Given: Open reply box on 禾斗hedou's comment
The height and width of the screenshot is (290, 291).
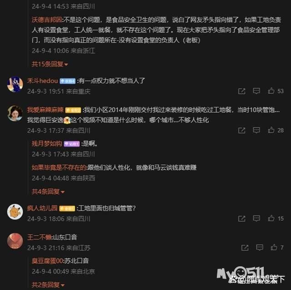Looking at the screenshot, I should [256, 91].
